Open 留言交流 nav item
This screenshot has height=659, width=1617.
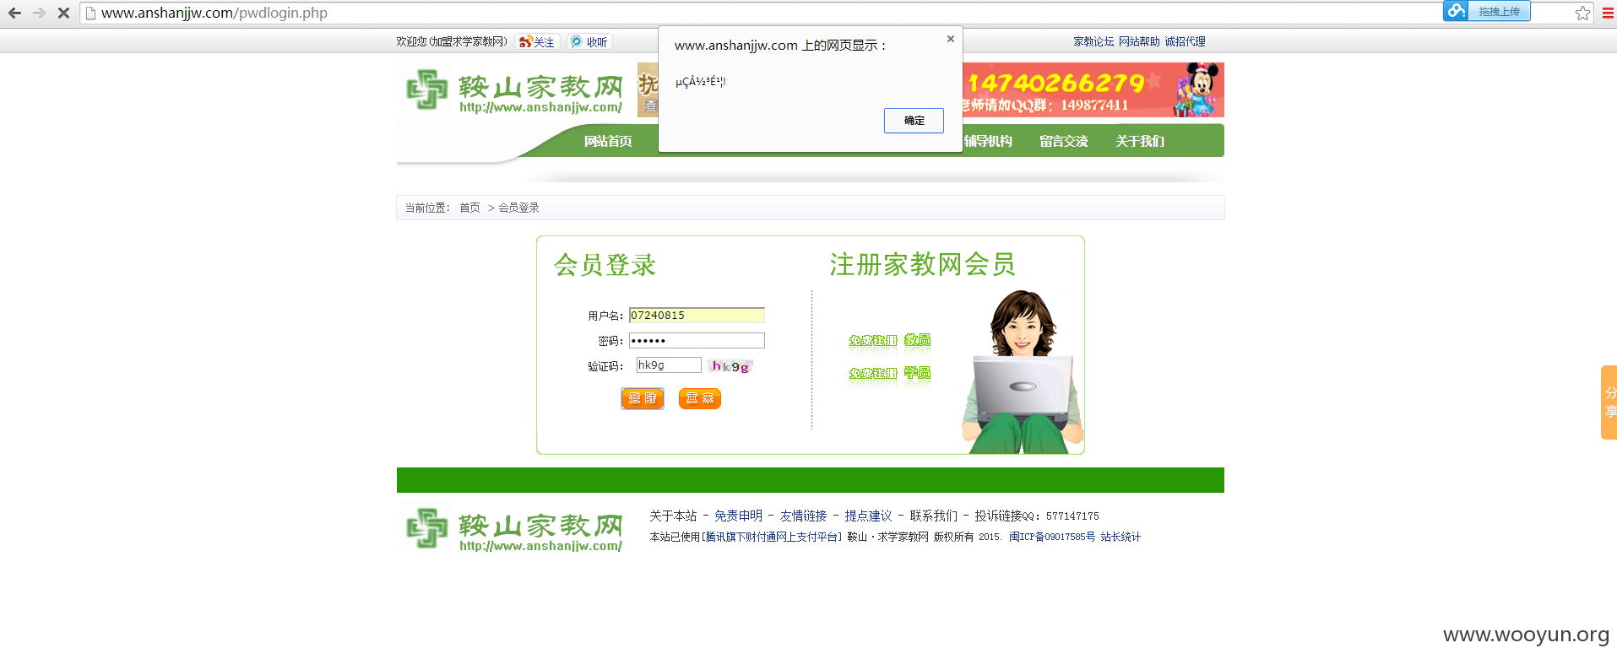(x=1064, y=141)
